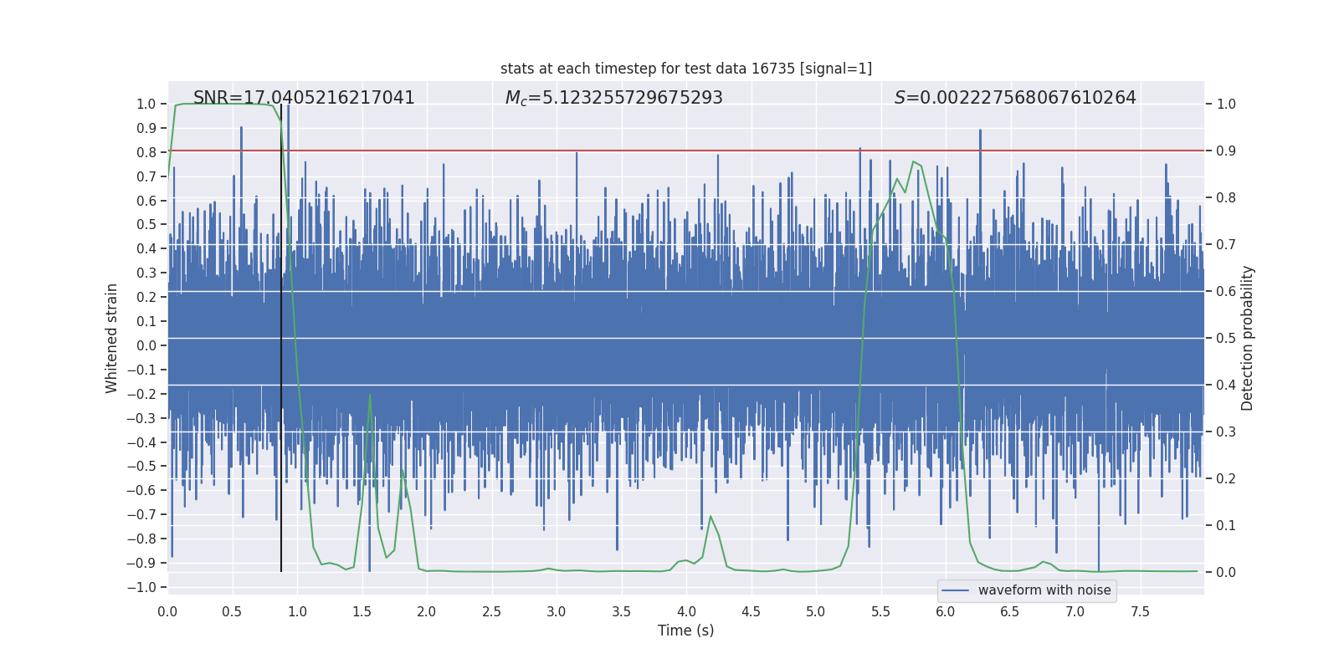Select the S=0.00222 annotation text
The width and height of the screenshot is (1339, 669).
coord(1014,98)
